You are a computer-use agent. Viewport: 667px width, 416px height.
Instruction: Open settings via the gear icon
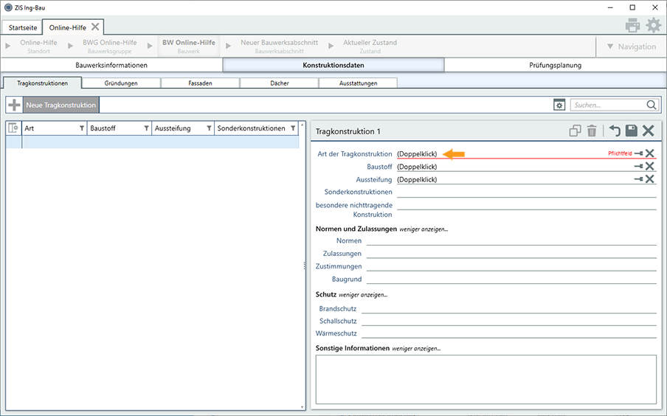point(653,25)
